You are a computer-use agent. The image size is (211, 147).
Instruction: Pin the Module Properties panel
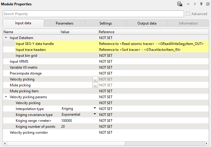(201, 4)
